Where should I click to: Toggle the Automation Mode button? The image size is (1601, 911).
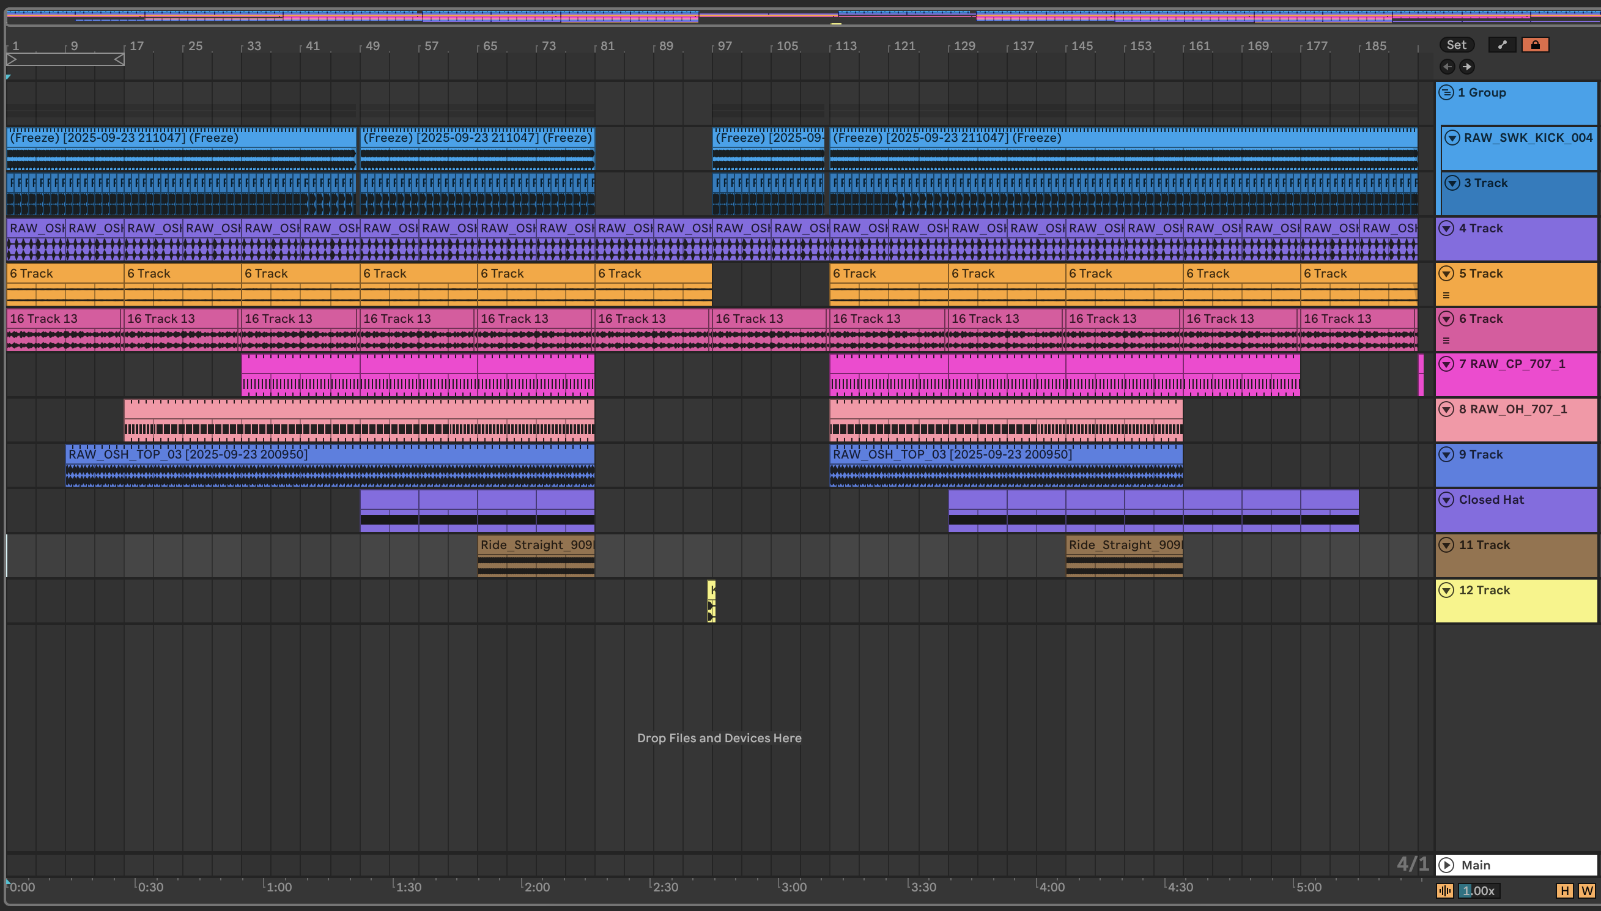tap(1501, 45)
